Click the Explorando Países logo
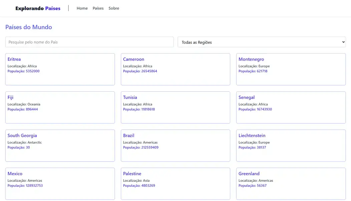Viewport: 351px width, 201px height. tap(38, 8)
